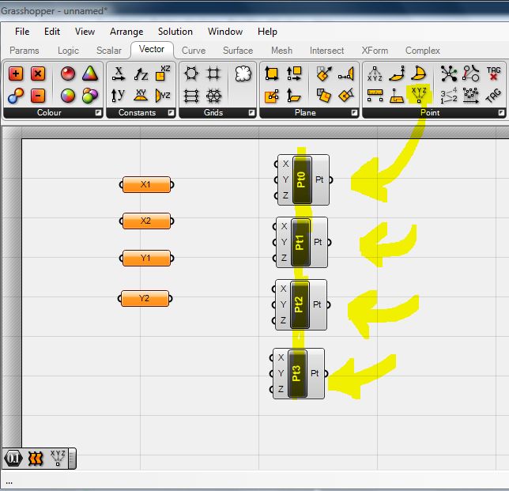
Task: Select the orange plus colour icon
Action: 16,74
